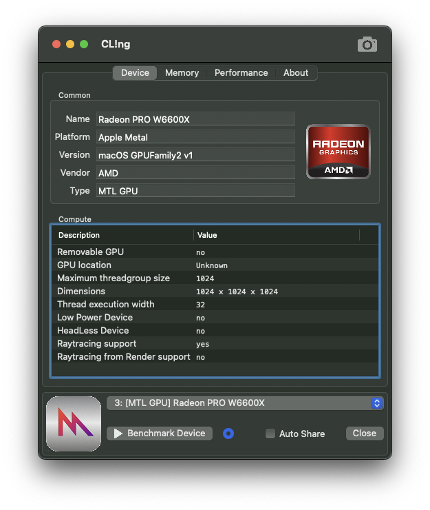Select the Maximum threadgroup size row
The width and height of the screenshot is (430, 510).
(x=213, y=278)
